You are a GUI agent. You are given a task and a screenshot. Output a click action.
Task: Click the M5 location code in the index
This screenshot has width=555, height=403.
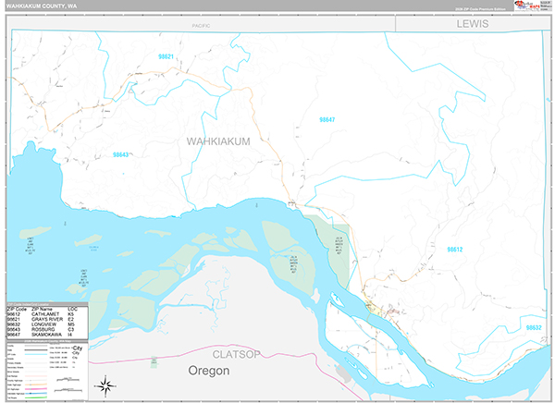pyautogui.click(x=71, y=324)
